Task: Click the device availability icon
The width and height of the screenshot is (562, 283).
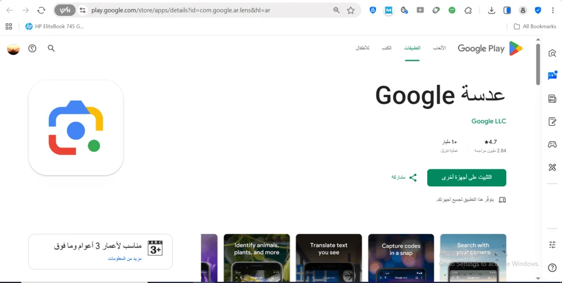Action: point(502,200)
